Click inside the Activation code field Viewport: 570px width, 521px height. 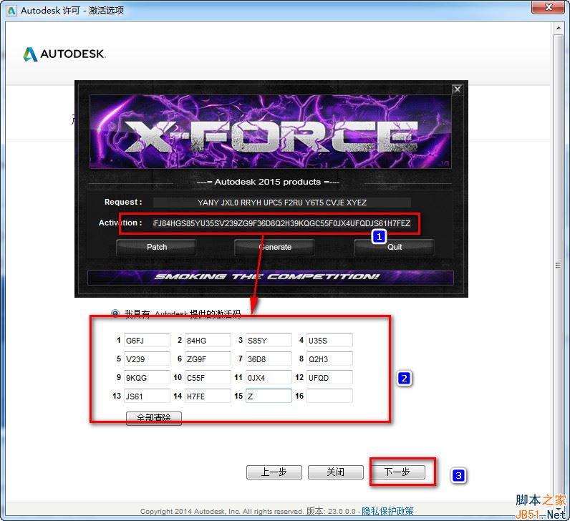(x=281, y=223)
